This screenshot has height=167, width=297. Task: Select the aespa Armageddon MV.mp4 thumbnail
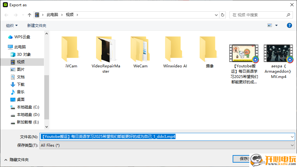278,53
